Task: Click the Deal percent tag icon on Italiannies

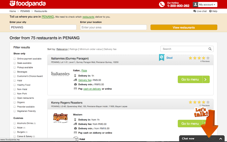Action: click(x=162, y=57)
